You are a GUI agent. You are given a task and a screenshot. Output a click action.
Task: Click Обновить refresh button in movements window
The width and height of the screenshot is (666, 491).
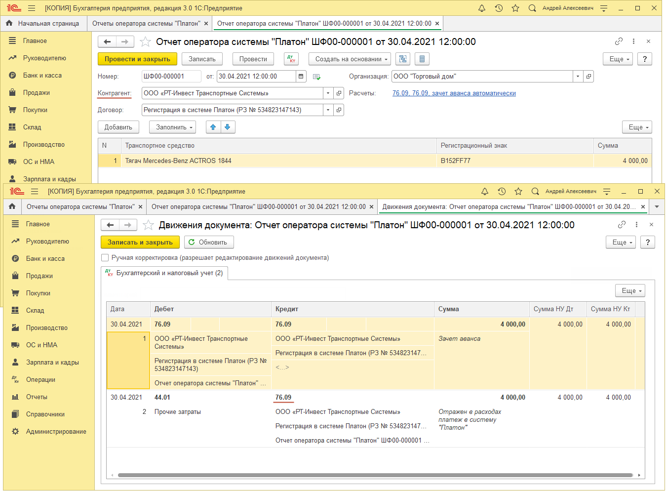click(x=209, y=242)
